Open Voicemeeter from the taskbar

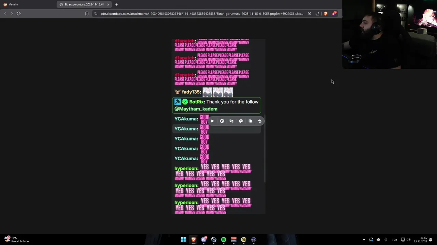(x=234, y=240)
